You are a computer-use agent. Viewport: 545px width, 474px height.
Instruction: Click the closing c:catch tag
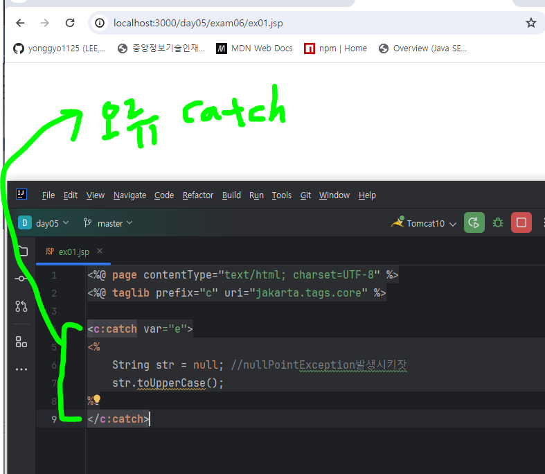coord(118,419)
